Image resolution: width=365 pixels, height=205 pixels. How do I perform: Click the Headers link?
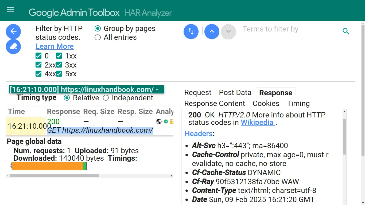coord(199,133)
